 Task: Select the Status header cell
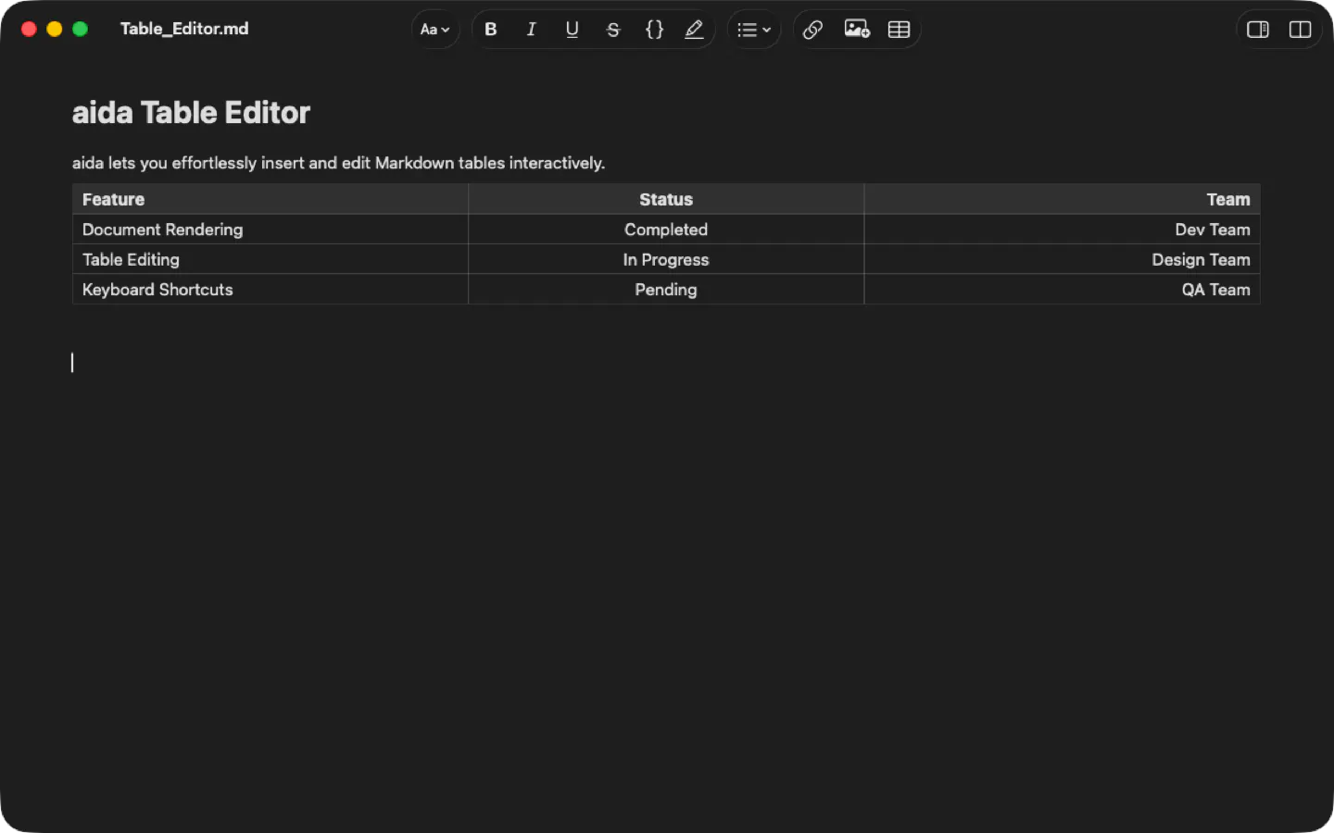666,199
